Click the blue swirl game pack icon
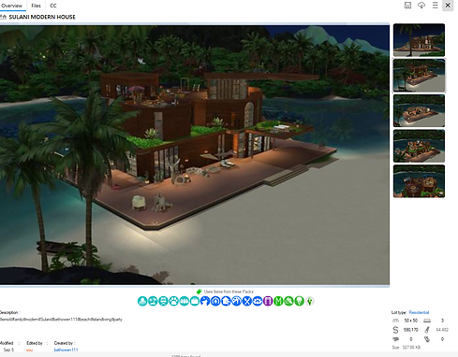 (x=237, y=301)
